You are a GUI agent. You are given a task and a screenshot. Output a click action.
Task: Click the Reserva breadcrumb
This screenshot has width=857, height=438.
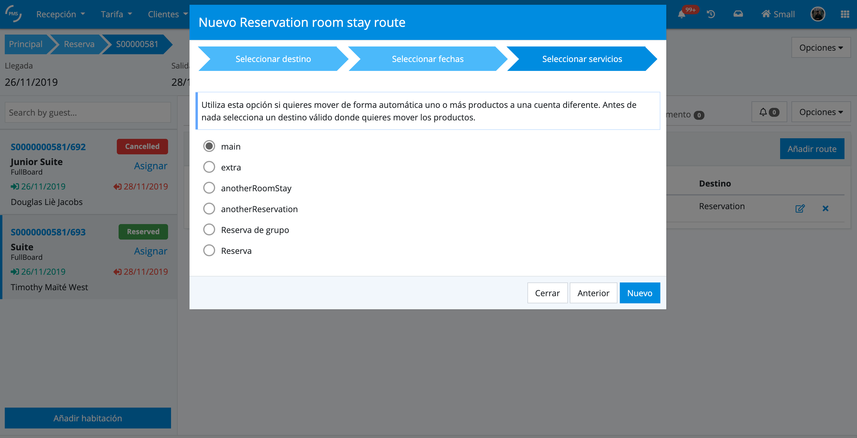(79, 44)
